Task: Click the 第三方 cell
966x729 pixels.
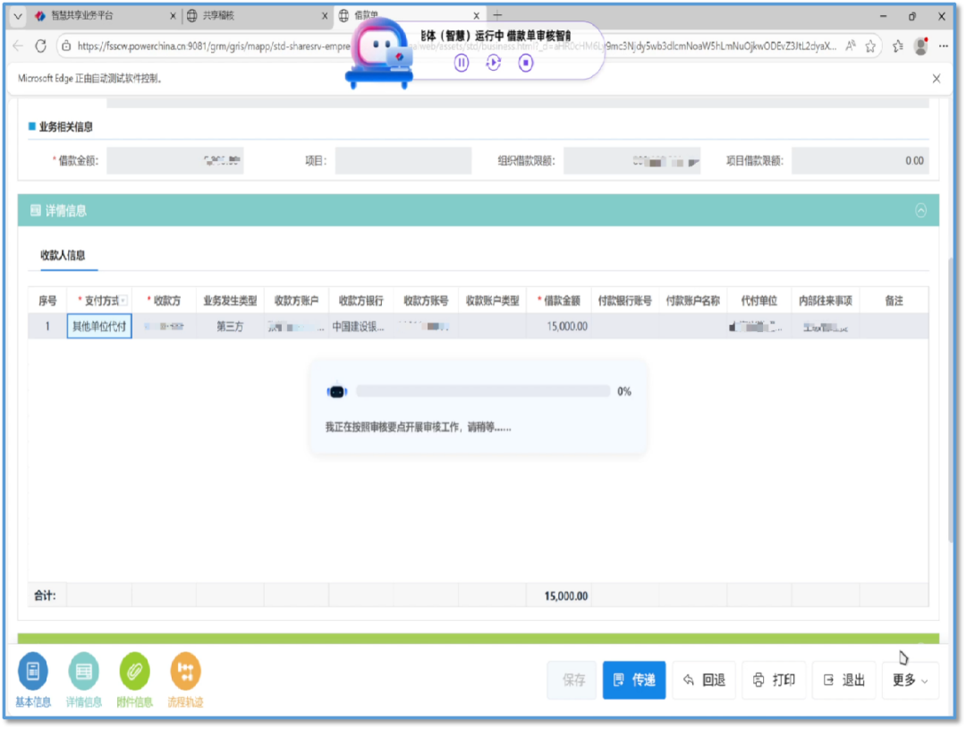Action: click(230, 326)
